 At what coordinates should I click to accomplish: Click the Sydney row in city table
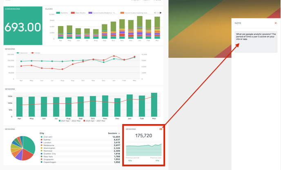pos(80,139)
